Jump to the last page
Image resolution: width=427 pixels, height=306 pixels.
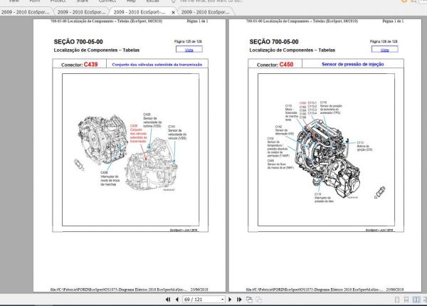pyautogui.click(x=239, y=300)
